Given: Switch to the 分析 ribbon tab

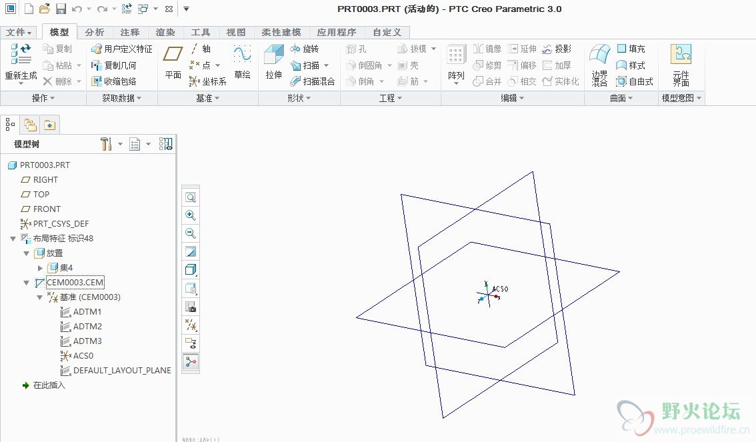Looking at the screenshot, I should [x=95, y=32].
